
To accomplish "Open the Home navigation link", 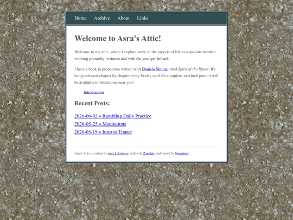I will pyautogui.click(x=80, y=18).
